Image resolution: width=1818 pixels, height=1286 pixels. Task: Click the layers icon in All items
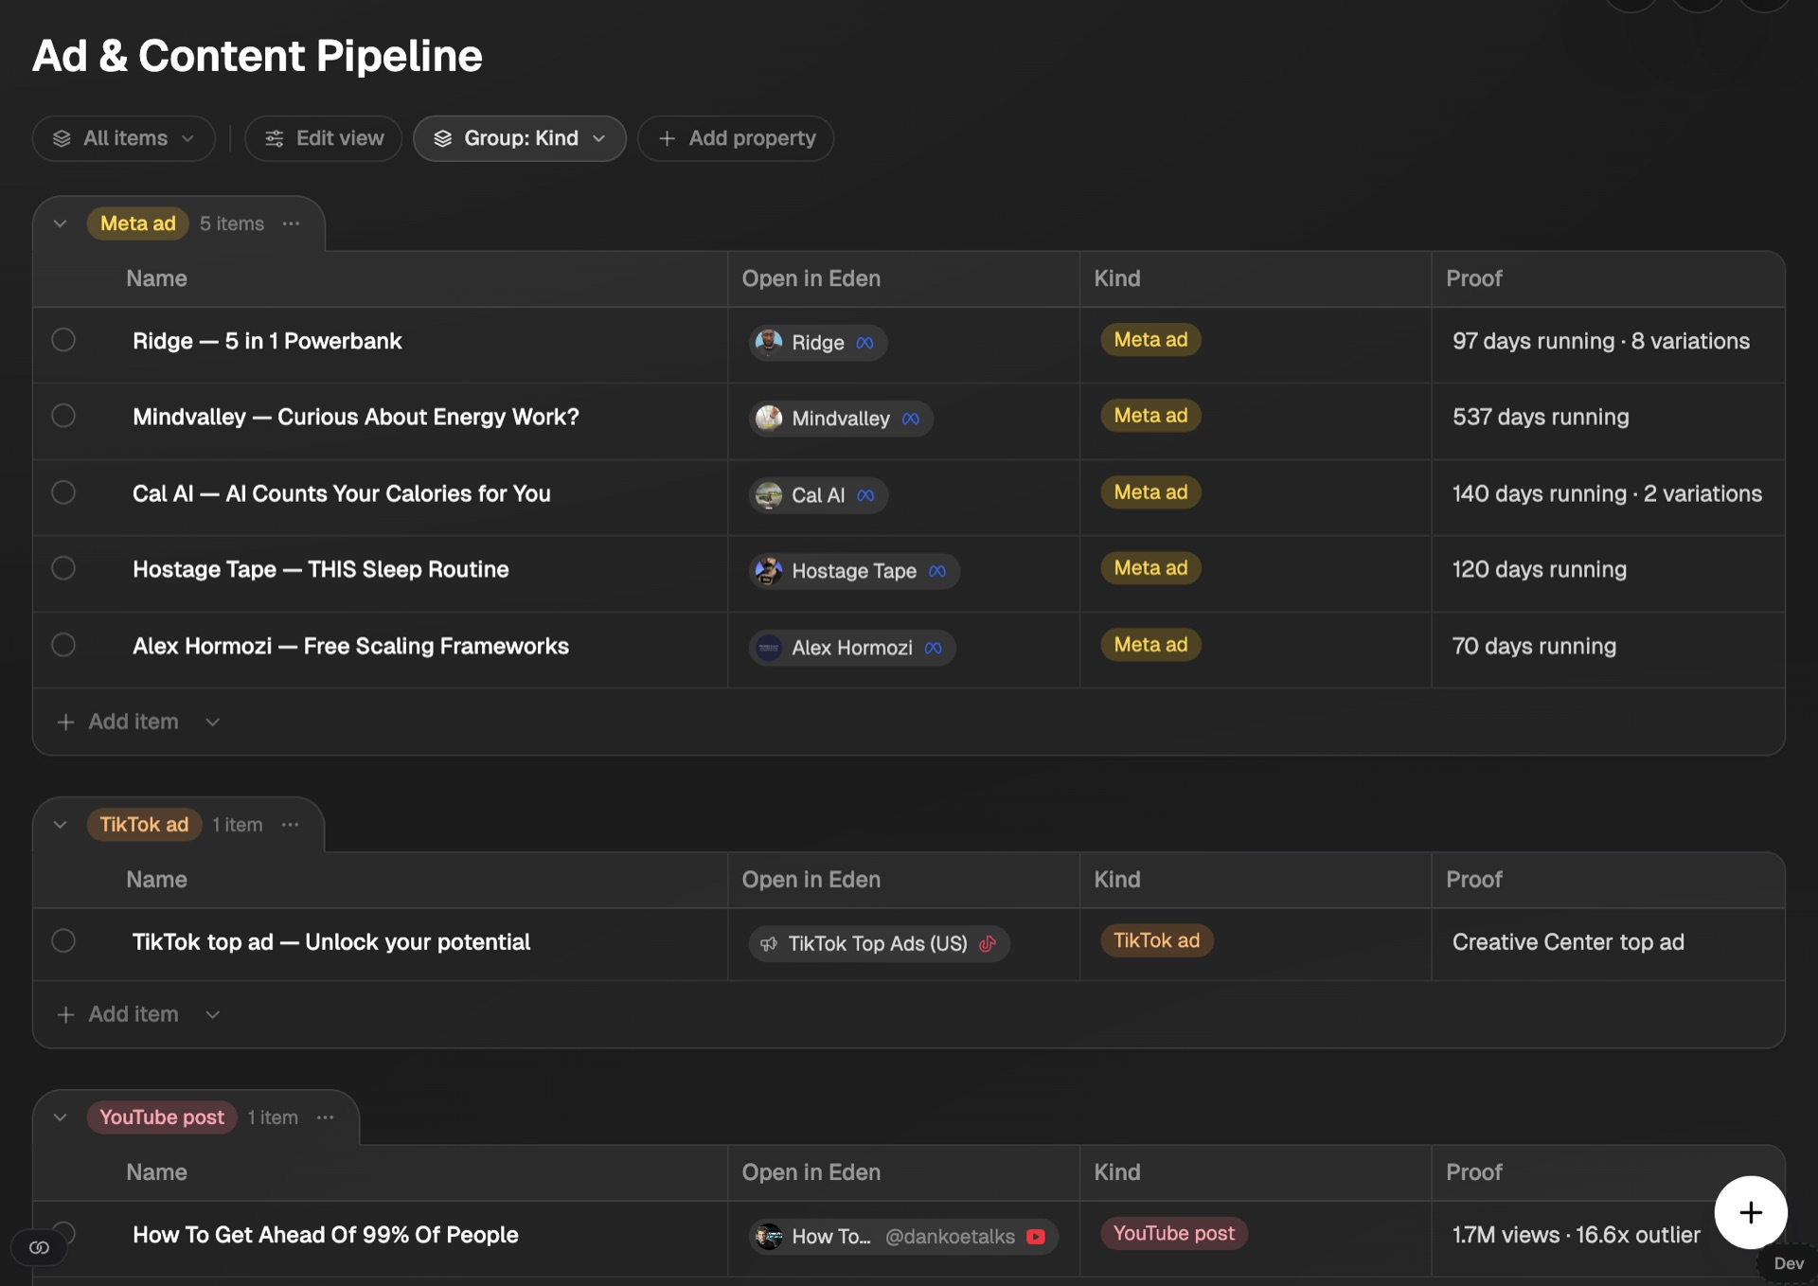click(62, 138)
